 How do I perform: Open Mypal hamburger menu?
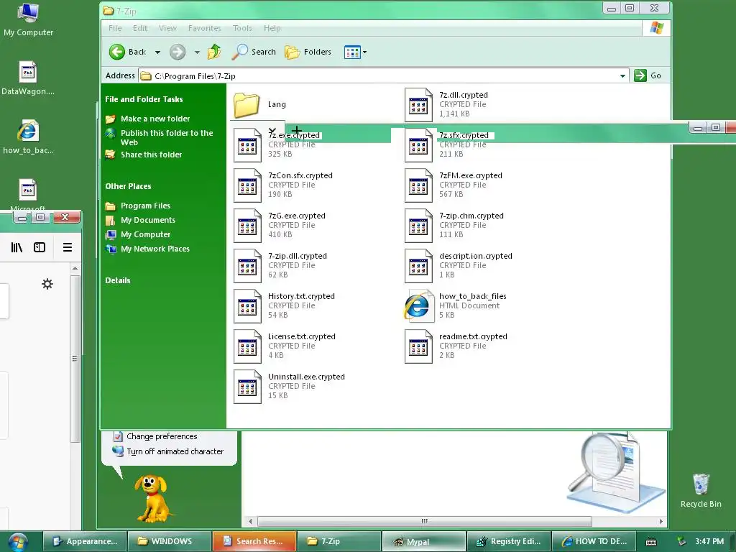[x=68, y=247]
